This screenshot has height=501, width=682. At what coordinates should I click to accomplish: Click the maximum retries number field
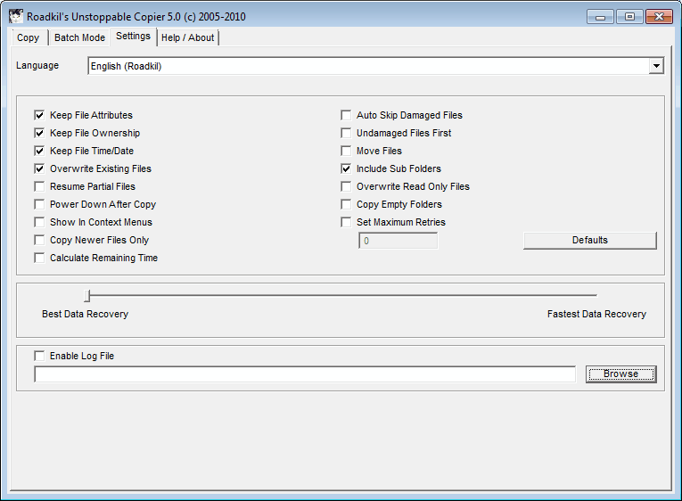398,241
